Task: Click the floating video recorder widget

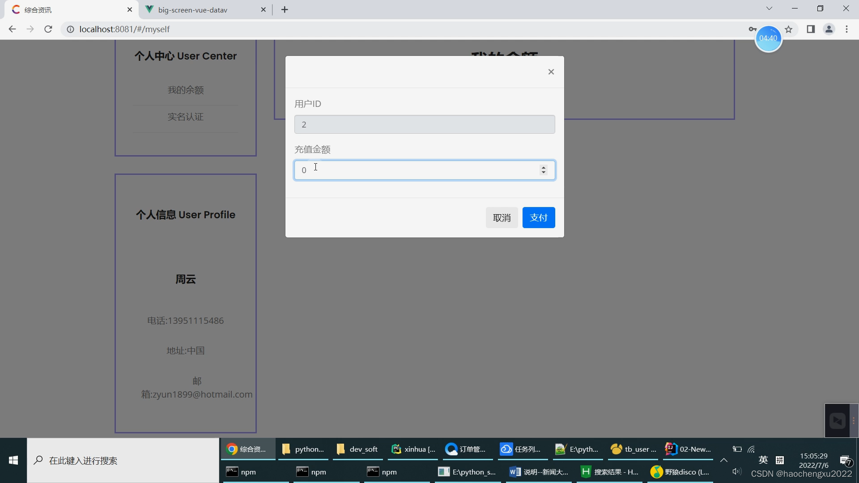Action: click(x=837, y=420)
